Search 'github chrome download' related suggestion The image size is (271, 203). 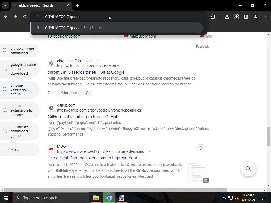point(20,50)
